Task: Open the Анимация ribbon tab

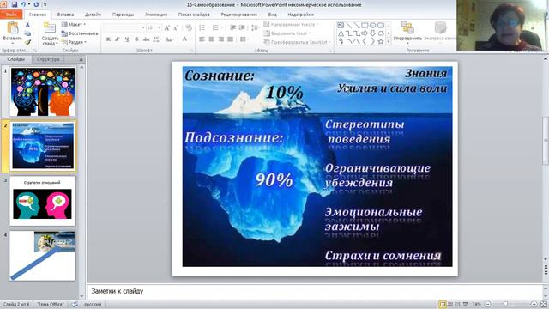Action: (x=156, y=15)
